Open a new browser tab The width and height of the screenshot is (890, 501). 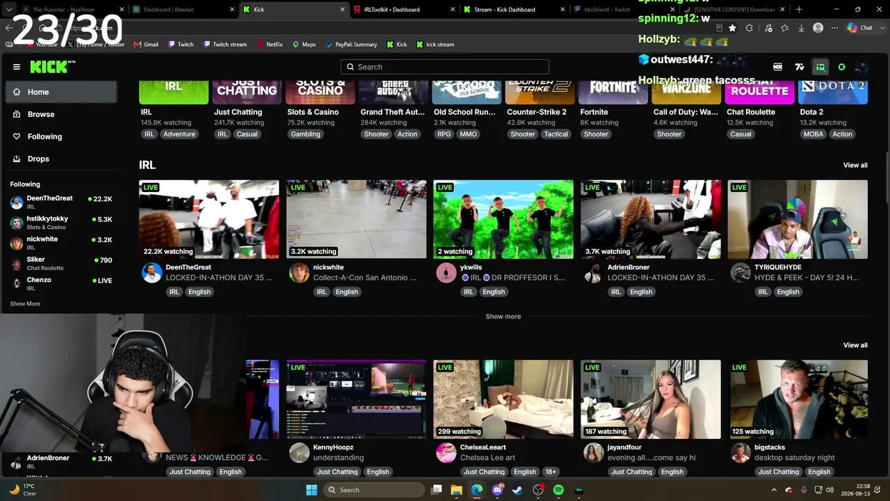coord(799,10)
